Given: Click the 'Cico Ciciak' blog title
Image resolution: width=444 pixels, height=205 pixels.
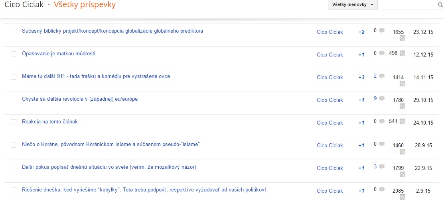Looking at the screenshot, I should point(24,5).
